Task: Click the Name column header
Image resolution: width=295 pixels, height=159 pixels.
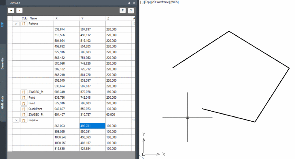Action: point(41,18)
